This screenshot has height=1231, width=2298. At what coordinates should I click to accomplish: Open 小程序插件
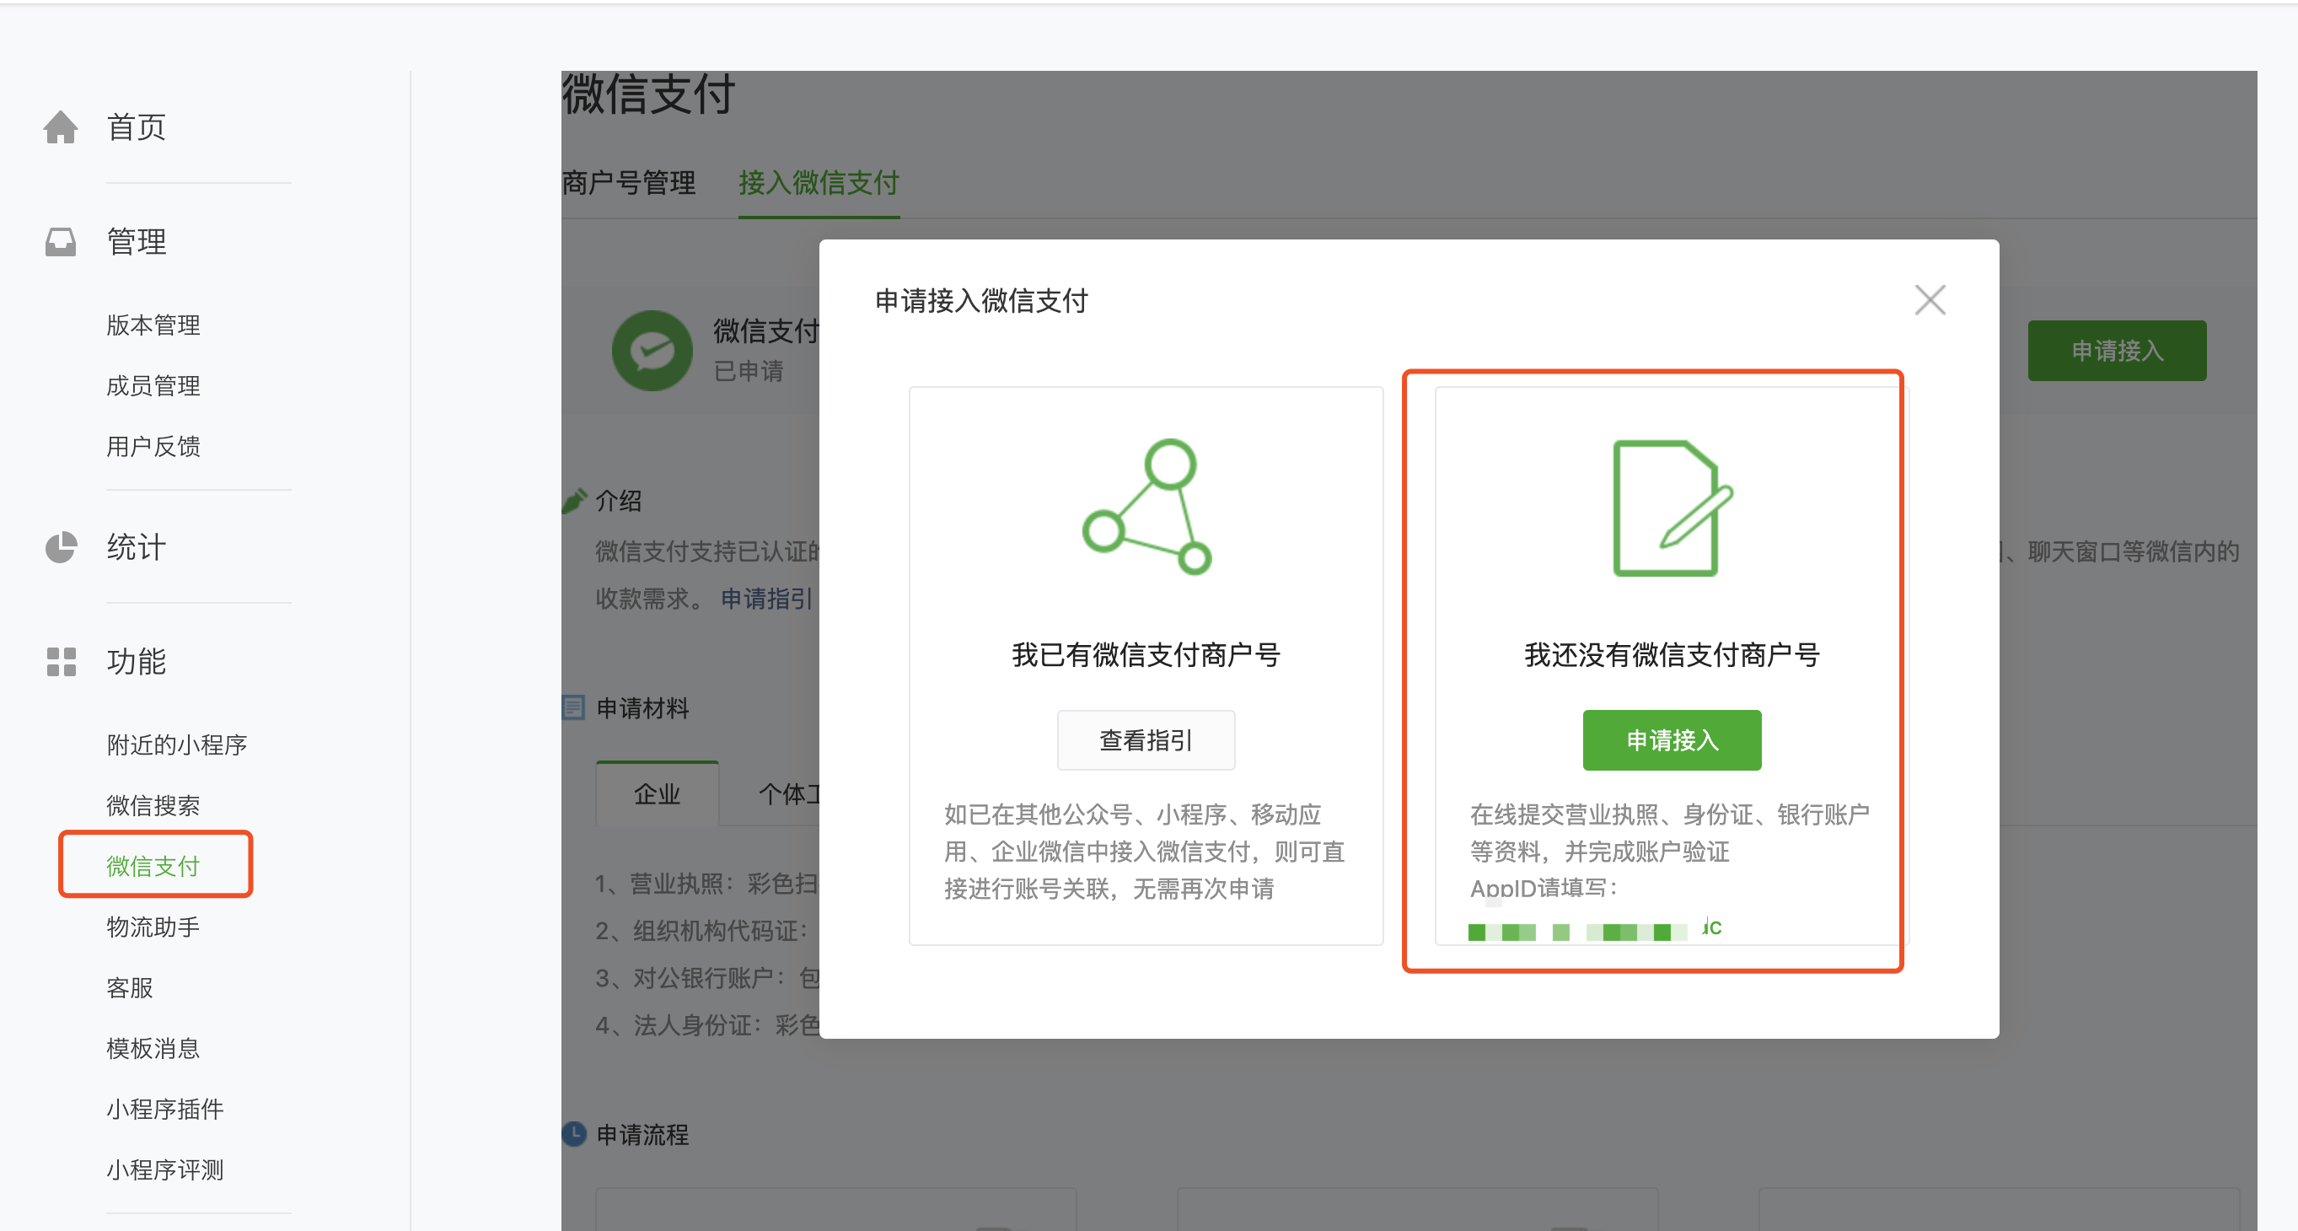(165, 1109)
